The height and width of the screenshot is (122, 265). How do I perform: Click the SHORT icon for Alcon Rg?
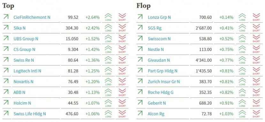(256, 114)
